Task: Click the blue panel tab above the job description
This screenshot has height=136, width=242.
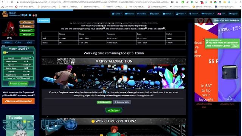Action: click(44, 20)
